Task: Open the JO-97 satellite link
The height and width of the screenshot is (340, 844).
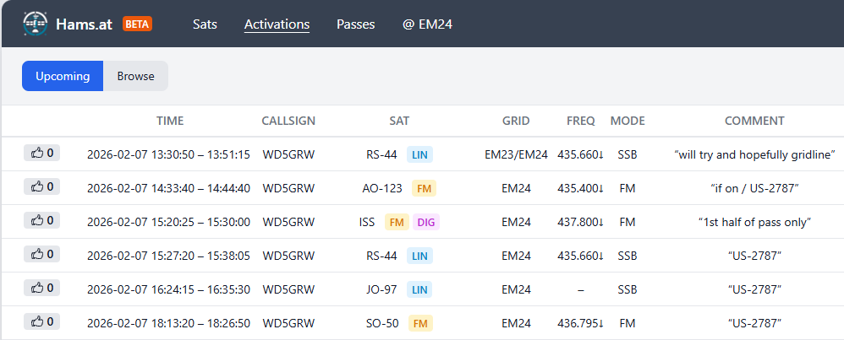Action: click(x=381, y=290)
